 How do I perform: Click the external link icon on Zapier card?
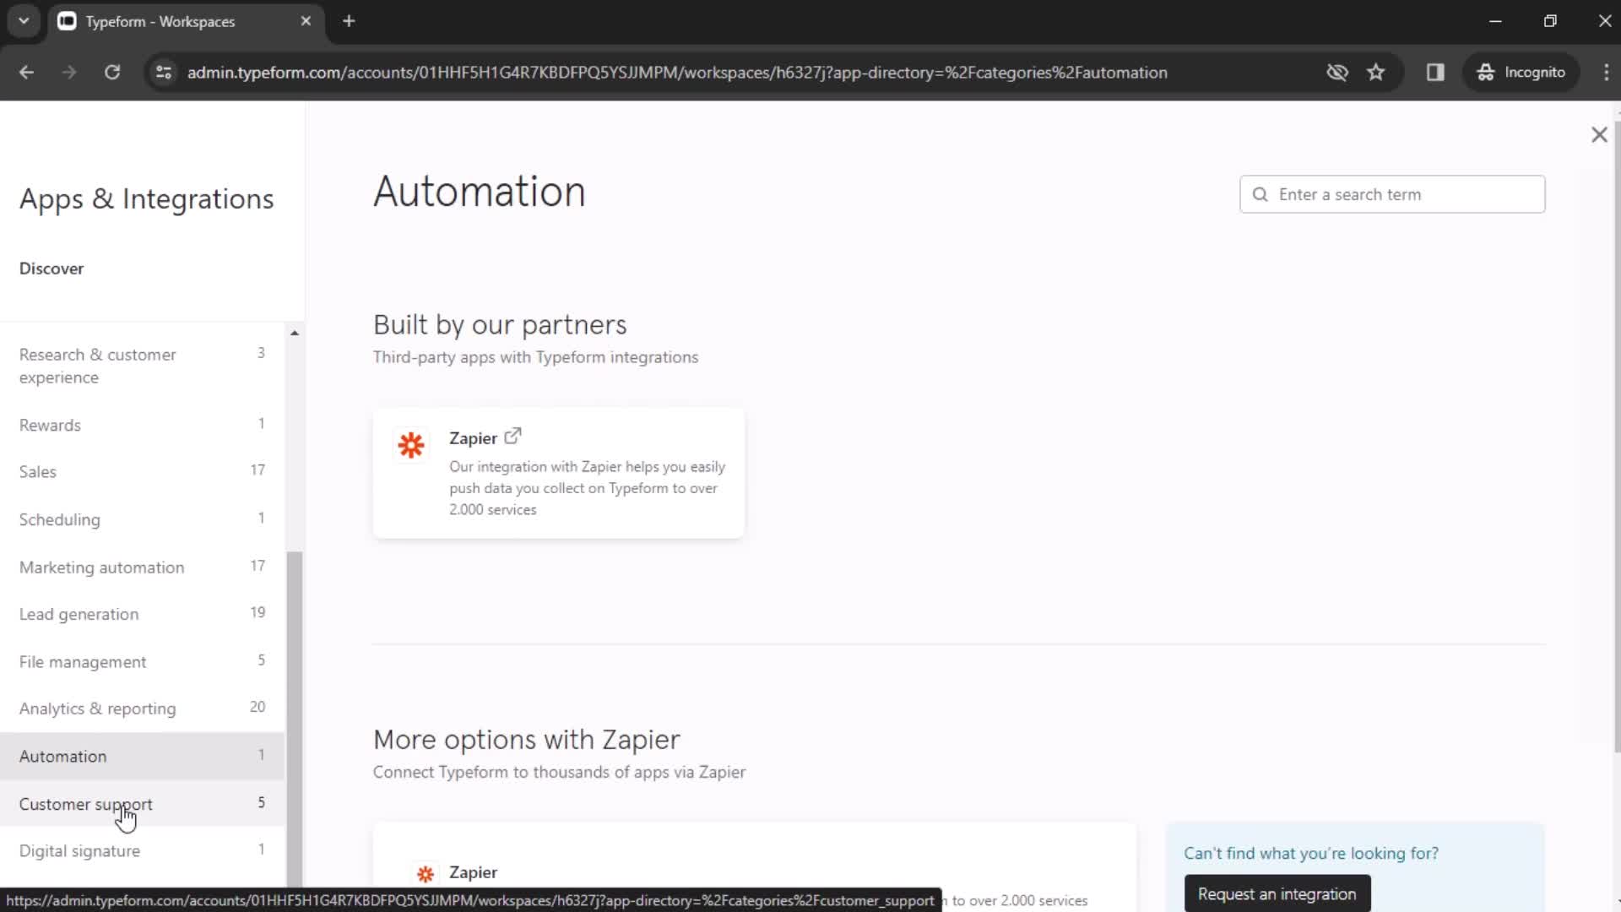point(513,437)
